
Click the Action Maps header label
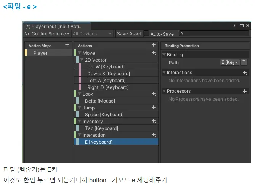(40, 46)
